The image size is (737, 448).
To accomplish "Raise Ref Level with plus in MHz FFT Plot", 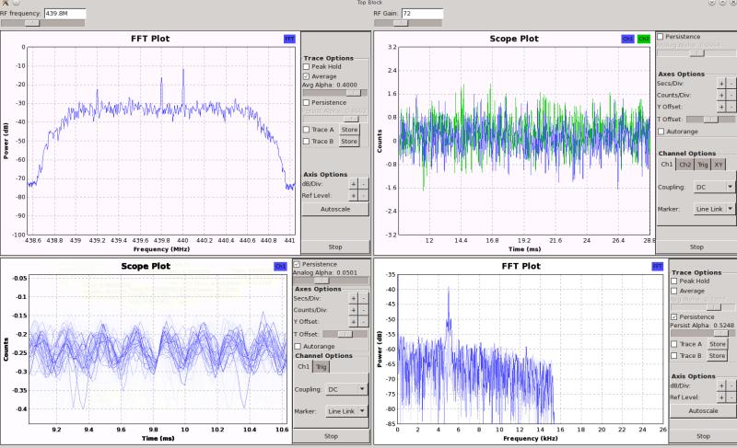I will (x=354, y=196).
